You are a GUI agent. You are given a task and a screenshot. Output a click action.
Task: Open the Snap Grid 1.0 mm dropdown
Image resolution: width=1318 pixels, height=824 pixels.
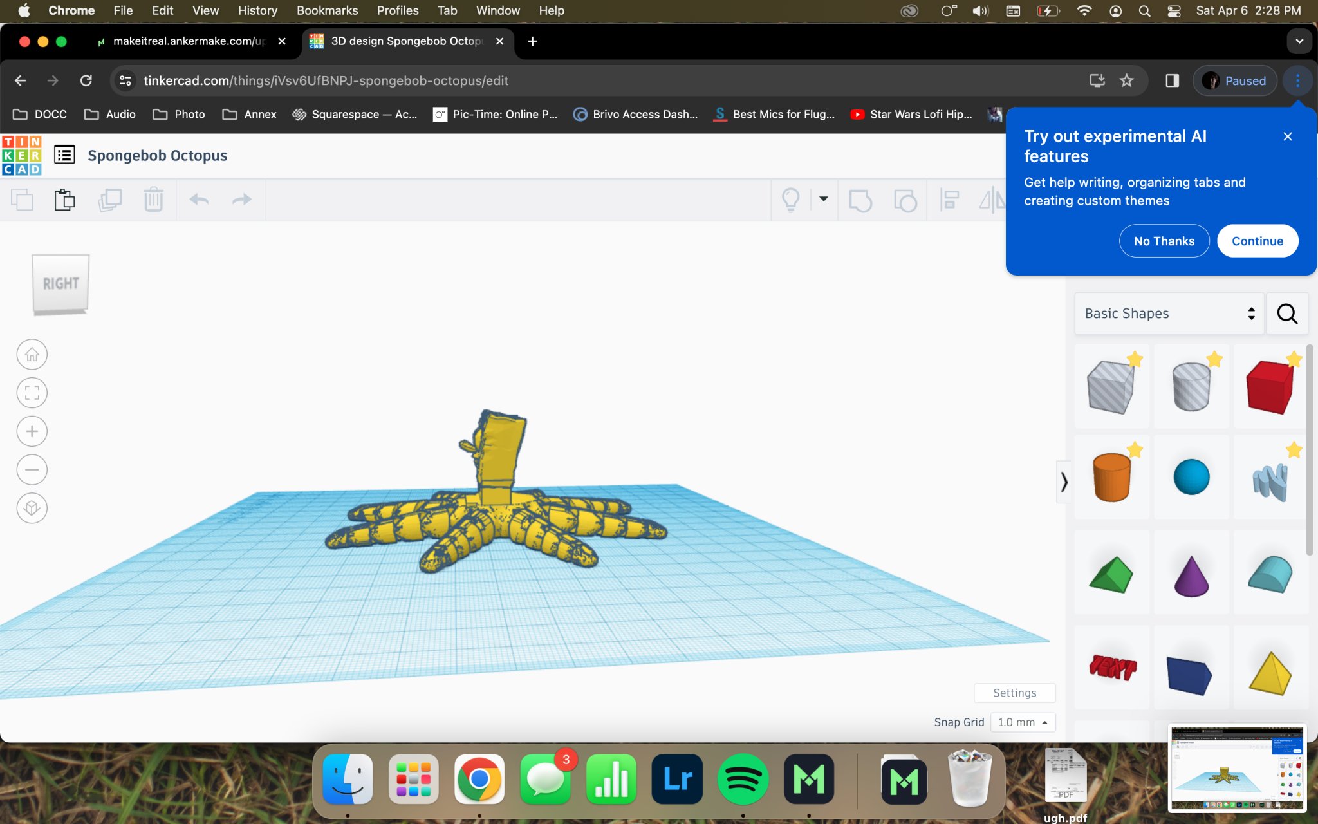1023,722
